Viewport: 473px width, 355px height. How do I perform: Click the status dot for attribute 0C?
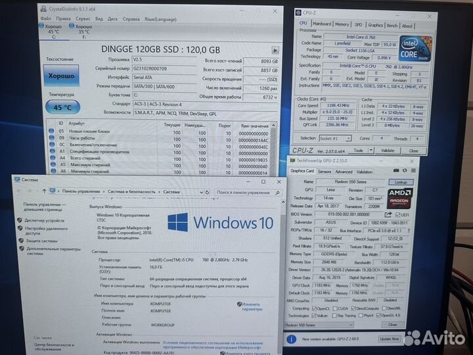52,144
